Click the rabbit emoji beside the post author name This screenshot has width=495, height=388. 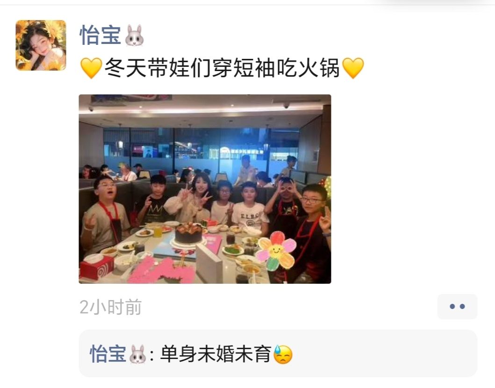134,36
